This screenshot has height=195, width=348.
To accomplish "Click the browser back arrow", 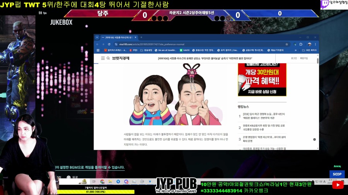I will coord(98,44).
